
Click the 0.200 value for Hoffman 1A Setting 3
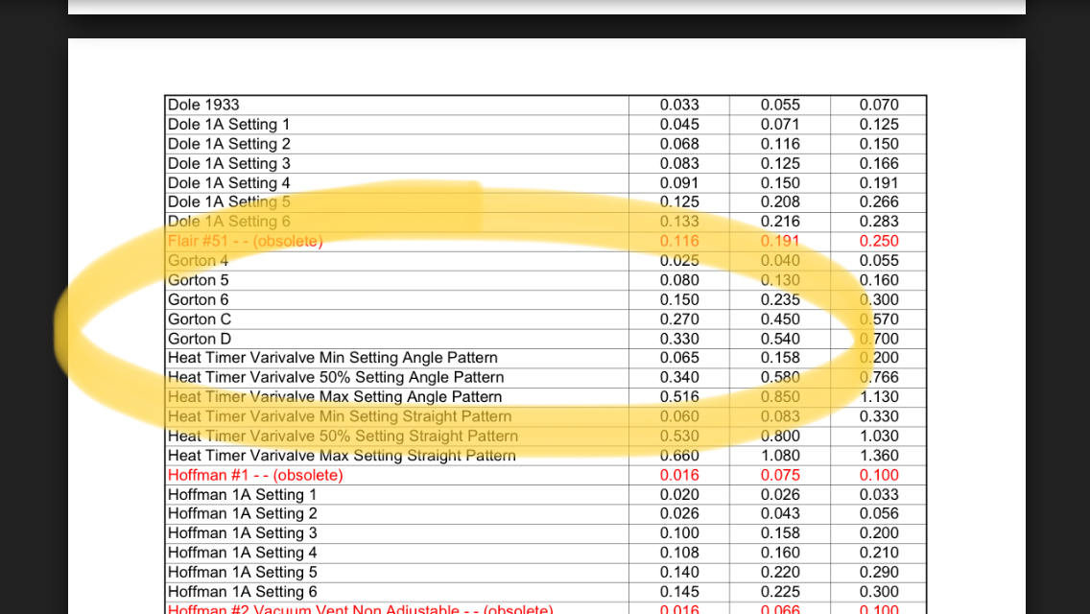pyautogui.click(x=879, y=532)
